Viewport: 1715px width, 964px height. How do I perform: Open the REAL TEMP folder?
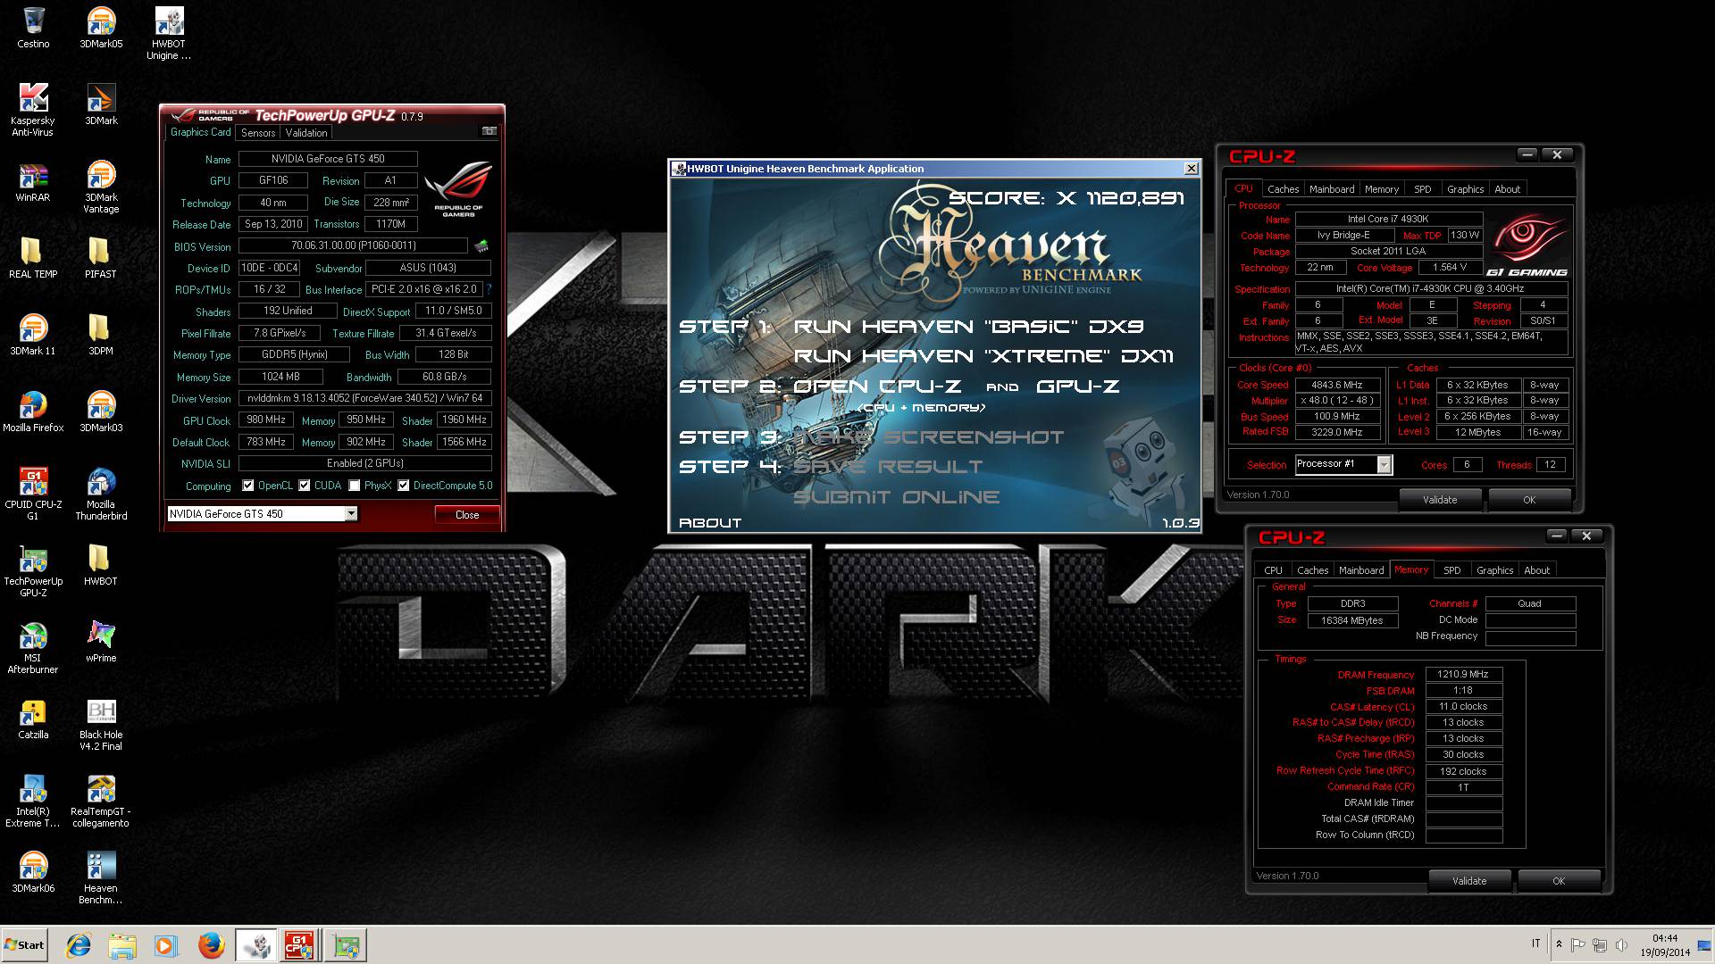pos(33,258)
